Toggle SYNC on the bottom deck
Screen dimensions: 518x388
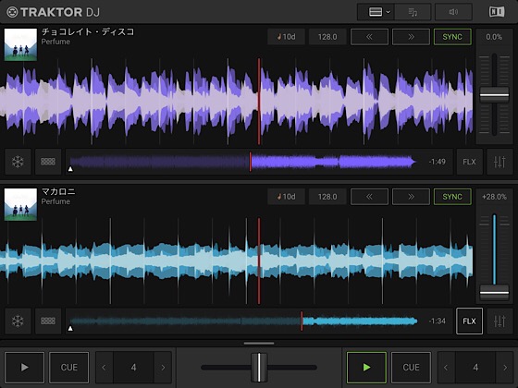[x=452, y=197]
